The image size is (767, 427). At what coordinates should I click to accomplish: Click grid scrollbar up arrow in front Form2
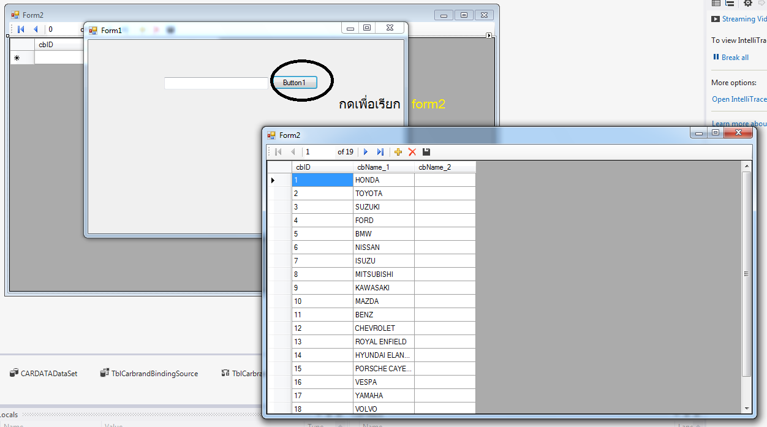coord(746,166)
